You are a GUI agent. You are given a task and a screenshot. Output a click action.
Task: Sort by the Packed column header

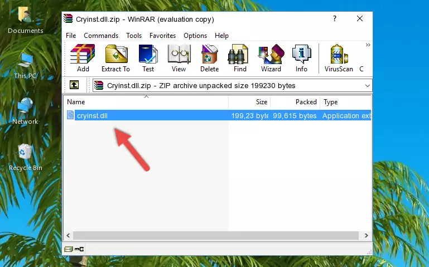click(x=295, y=102)
